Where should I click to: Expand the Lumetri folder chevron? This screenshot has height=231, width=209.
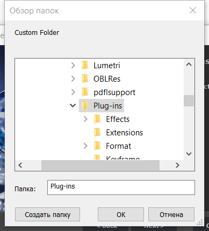coord(73,66)
